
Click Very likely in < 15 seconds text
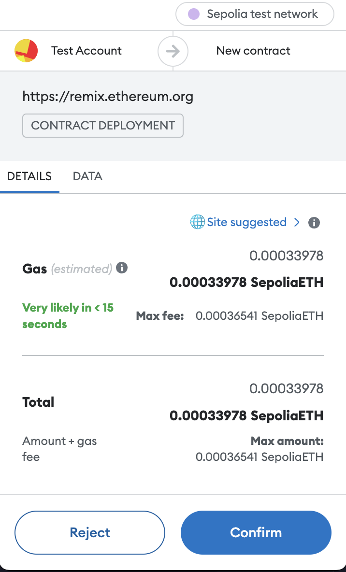[68, 316]
